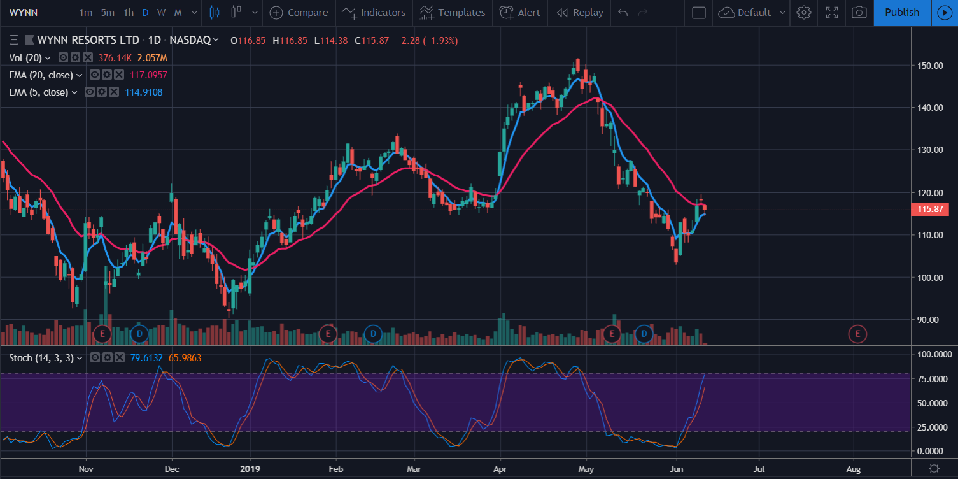Open the Indicators menu
This screenshot has width=958, height=479.
point(374,12)
